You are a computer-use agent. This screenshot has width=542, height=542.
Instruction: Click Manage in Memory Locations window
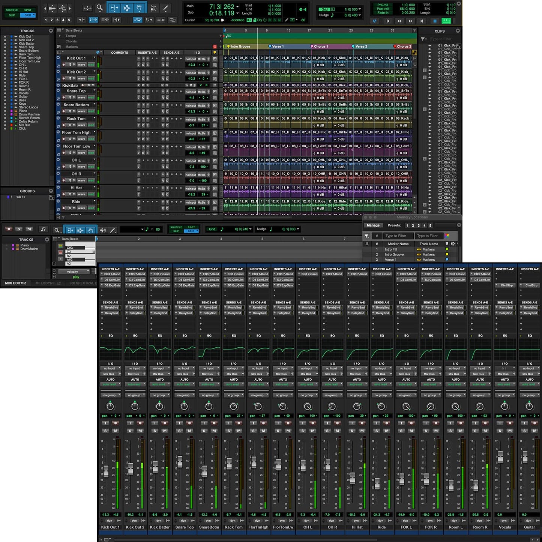[373, 225]
